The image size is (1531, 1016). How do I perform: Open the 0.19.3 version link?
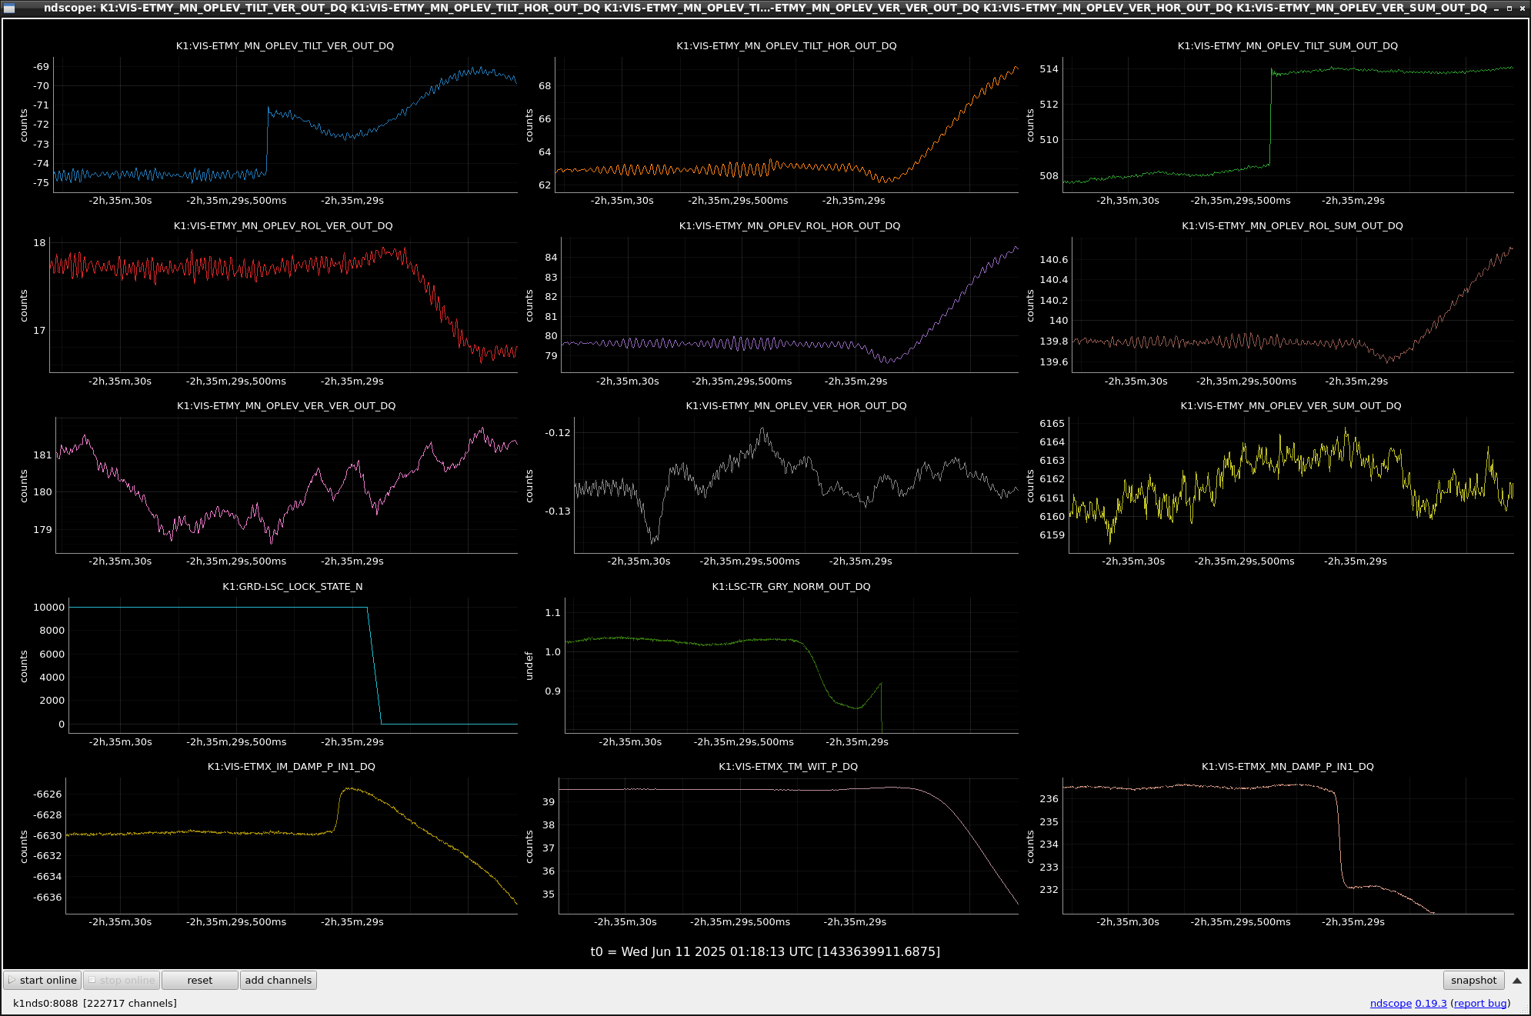pos(1431,1003)
